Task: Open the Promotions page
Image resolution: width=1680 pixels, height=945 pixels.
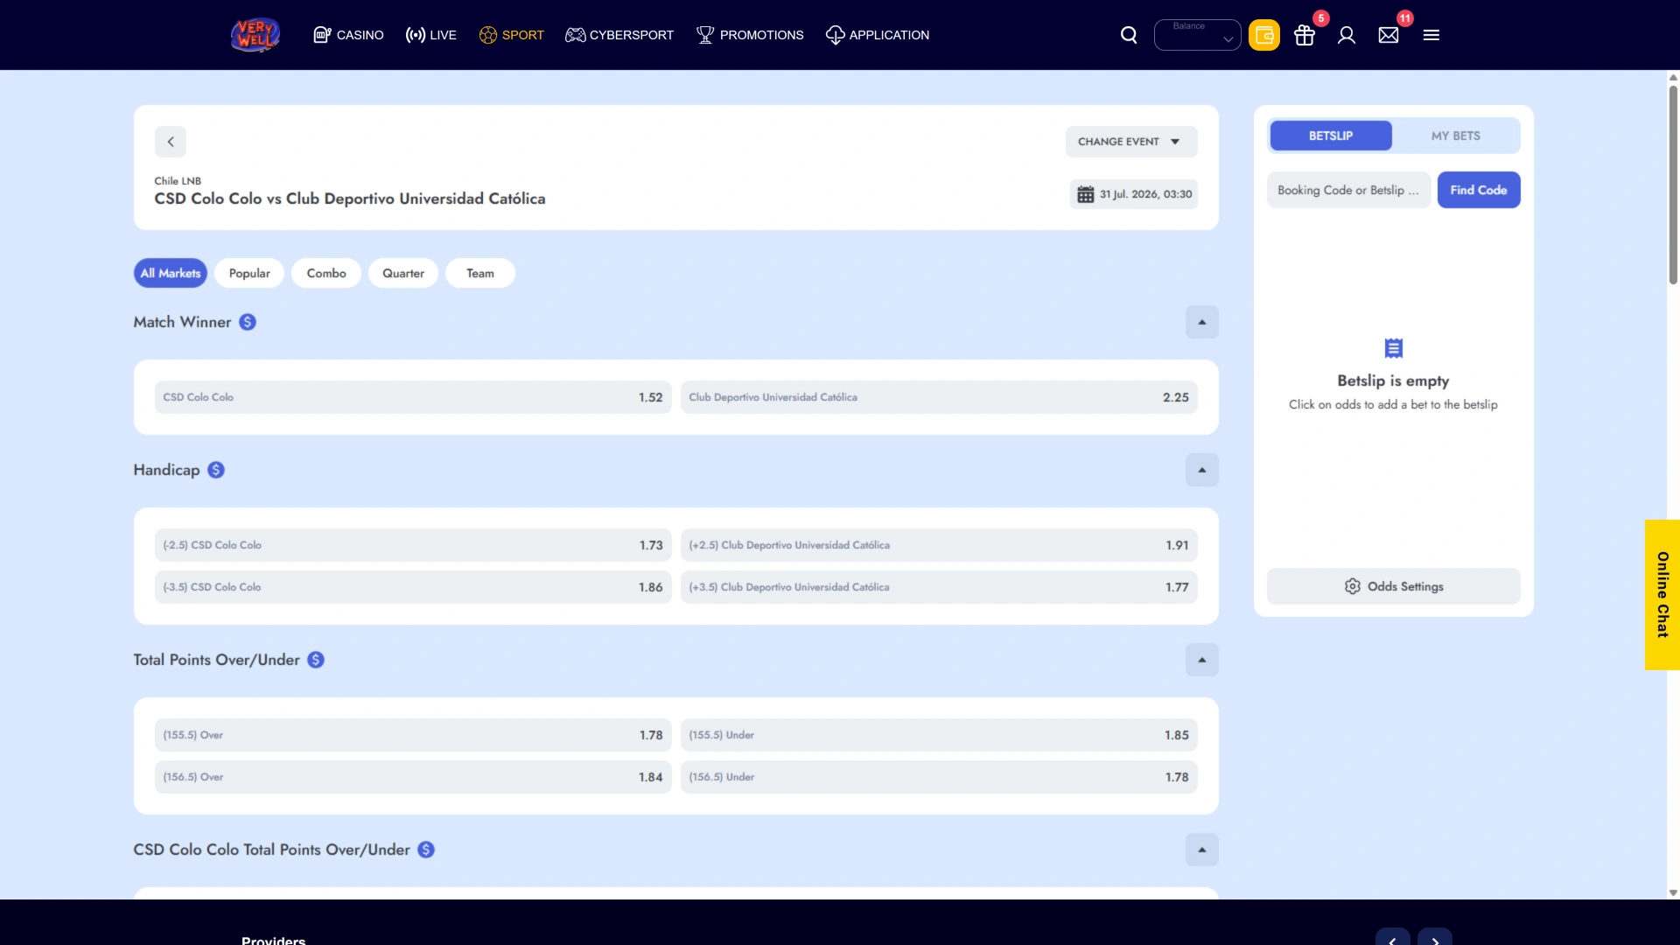Action: (750, 35)
